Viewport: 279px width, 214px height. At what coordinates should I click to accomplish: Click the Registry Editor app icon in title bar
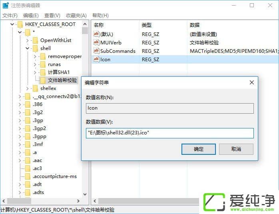click(6, 6)
